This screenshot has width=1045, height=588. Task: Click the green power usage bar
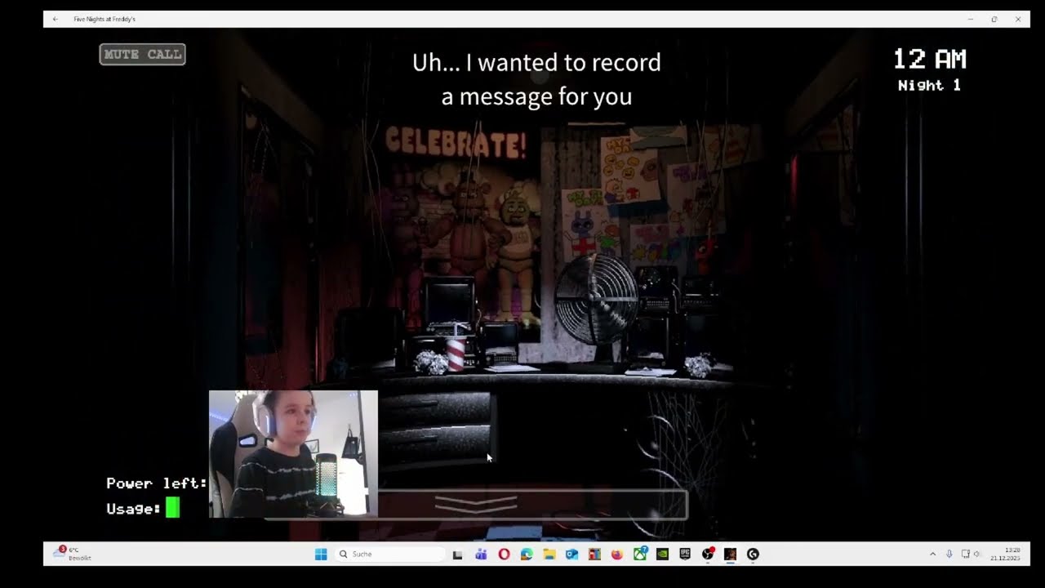[x=172, y=508]
